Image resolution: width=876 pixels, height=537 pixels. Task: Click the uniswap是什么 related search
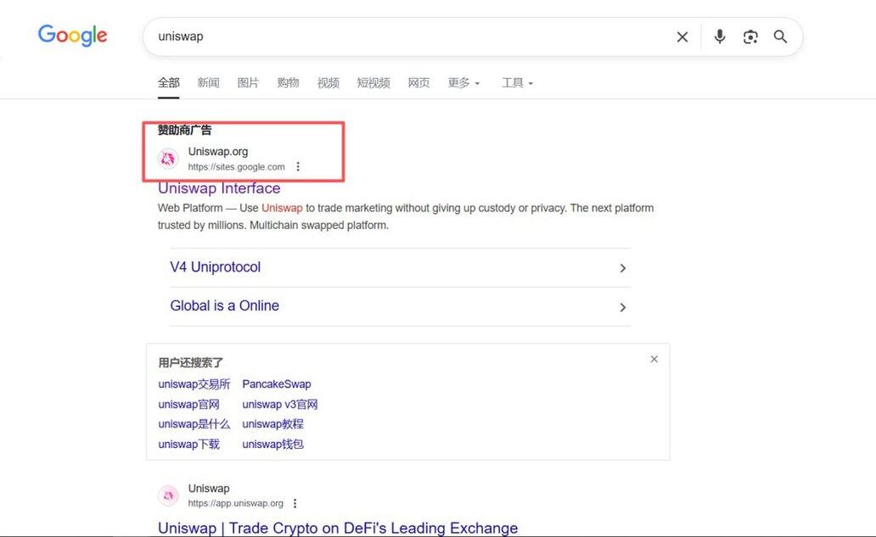[x=194, y=423]
